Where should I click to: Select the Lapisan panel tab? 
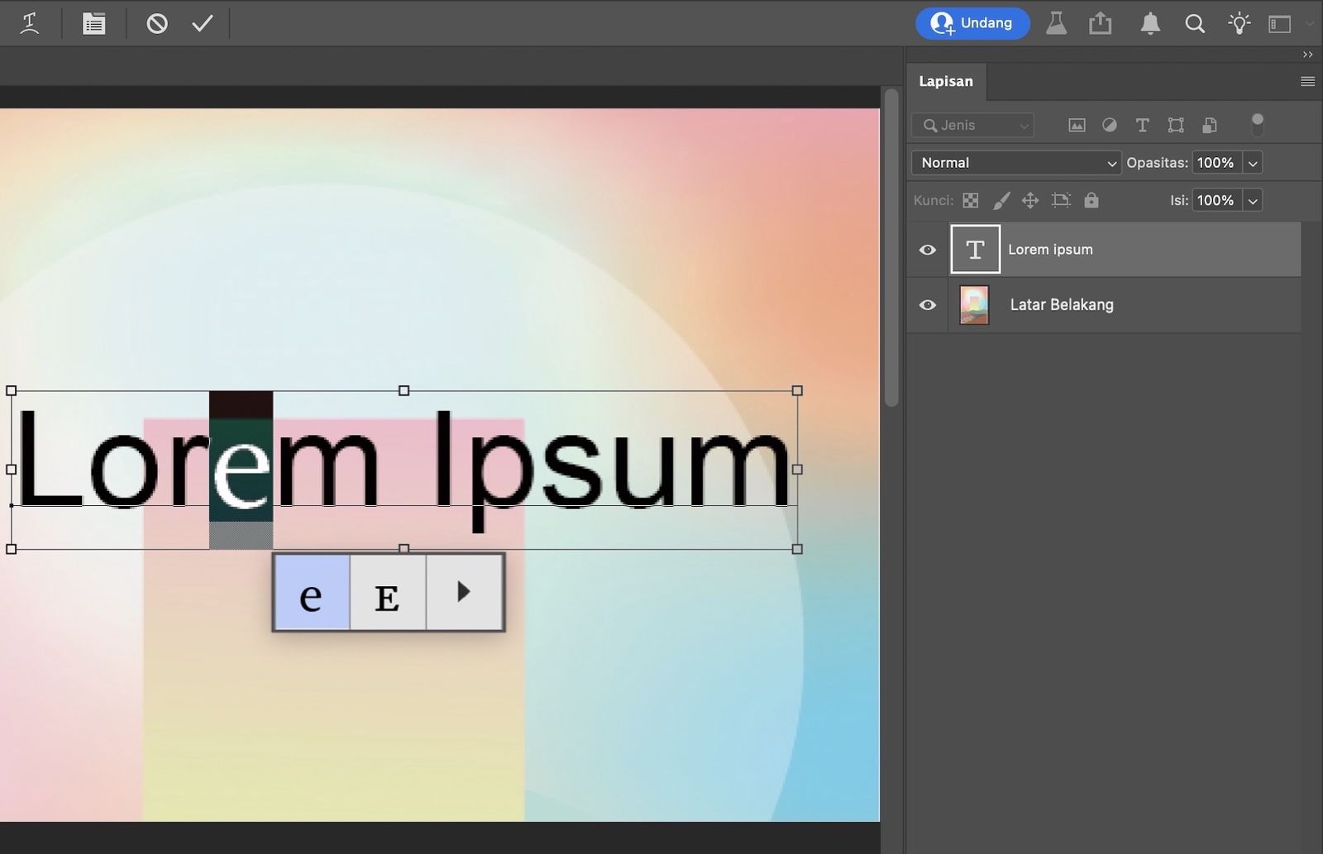tap(946, 81)
